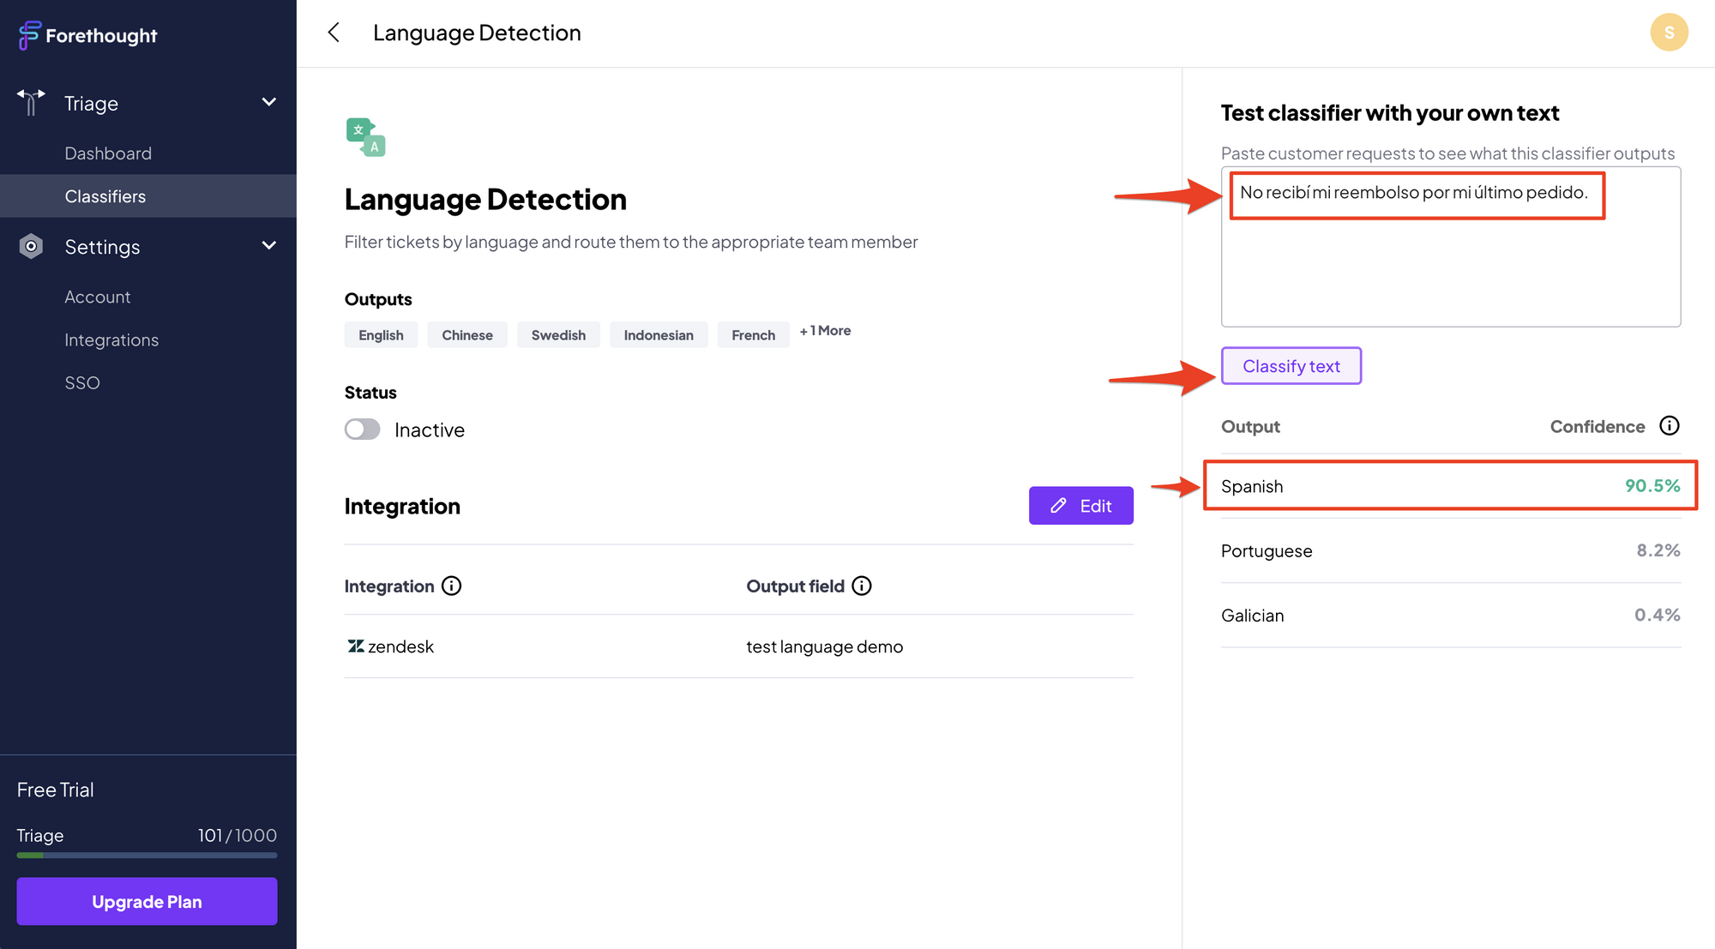
Task: Open the user avatar S menu
Action: pos(1669,33)
